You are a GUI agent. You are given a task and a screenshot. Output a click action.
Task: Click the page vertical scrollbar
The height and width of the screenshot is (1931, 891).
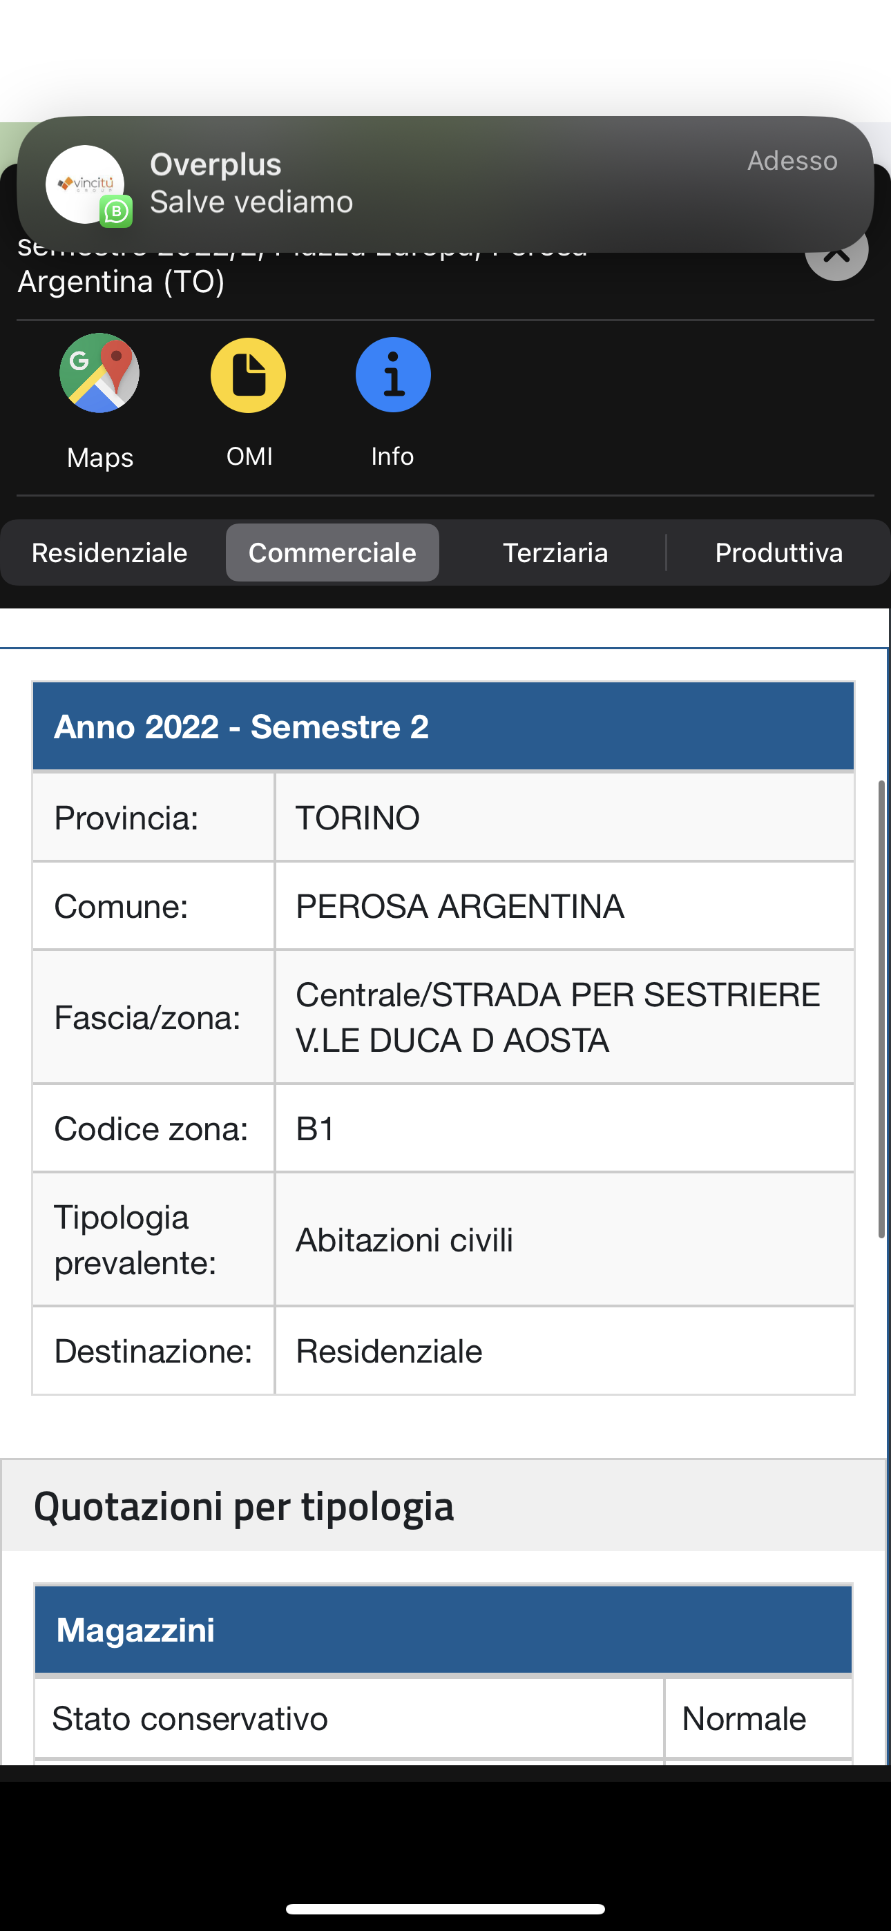pyautogui.click(x=882, y=1008)
